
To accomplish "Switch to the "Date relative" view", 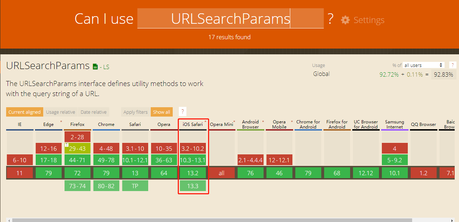I will tap(93, 112).
